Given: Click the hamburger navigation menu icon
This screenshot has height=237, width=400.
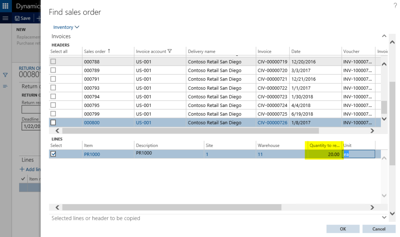Looking at the screenshot, I should click(5, 18).
